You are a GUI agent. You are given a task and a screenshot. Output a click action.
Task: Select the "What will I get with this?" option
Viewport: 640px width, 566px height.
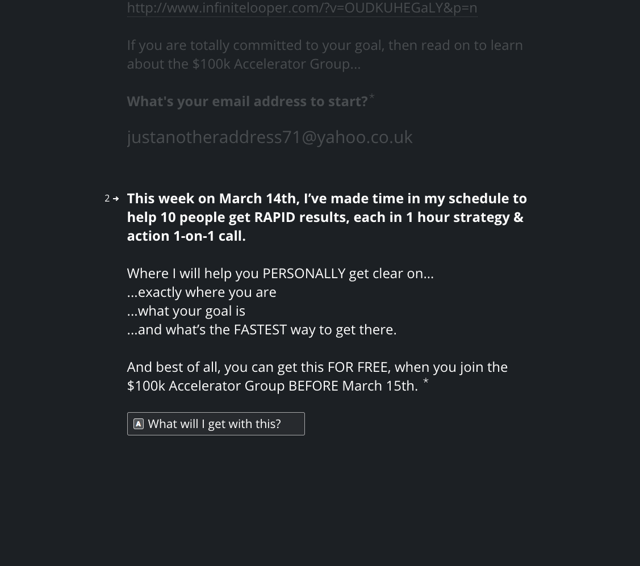tap(216, 424)
